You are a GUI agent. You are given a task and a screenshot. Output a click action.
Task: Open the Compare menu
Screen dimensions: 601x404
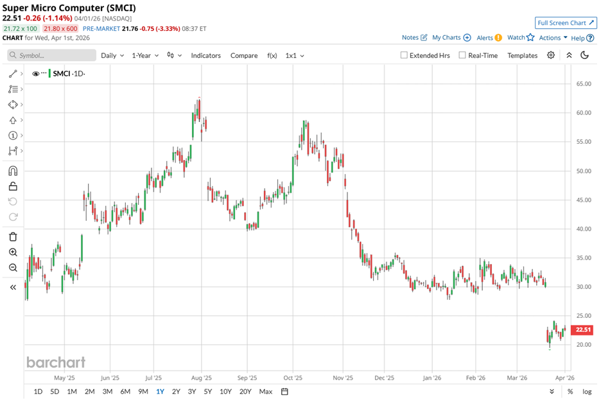point(244,56)
